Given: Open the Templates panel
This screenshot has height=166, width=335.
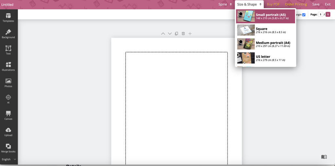Looking at the screenshot, I should click(8, 18).
